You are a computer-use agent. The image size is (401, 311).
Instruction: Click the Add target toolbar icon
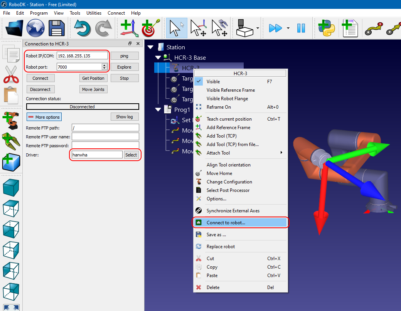point(148,28)
